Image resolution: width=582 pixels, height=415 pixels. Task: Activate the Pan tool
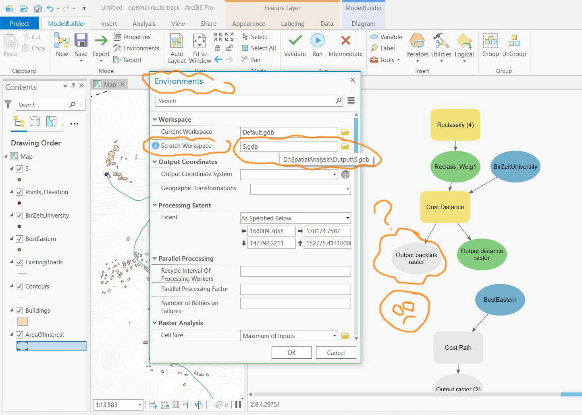251,60
